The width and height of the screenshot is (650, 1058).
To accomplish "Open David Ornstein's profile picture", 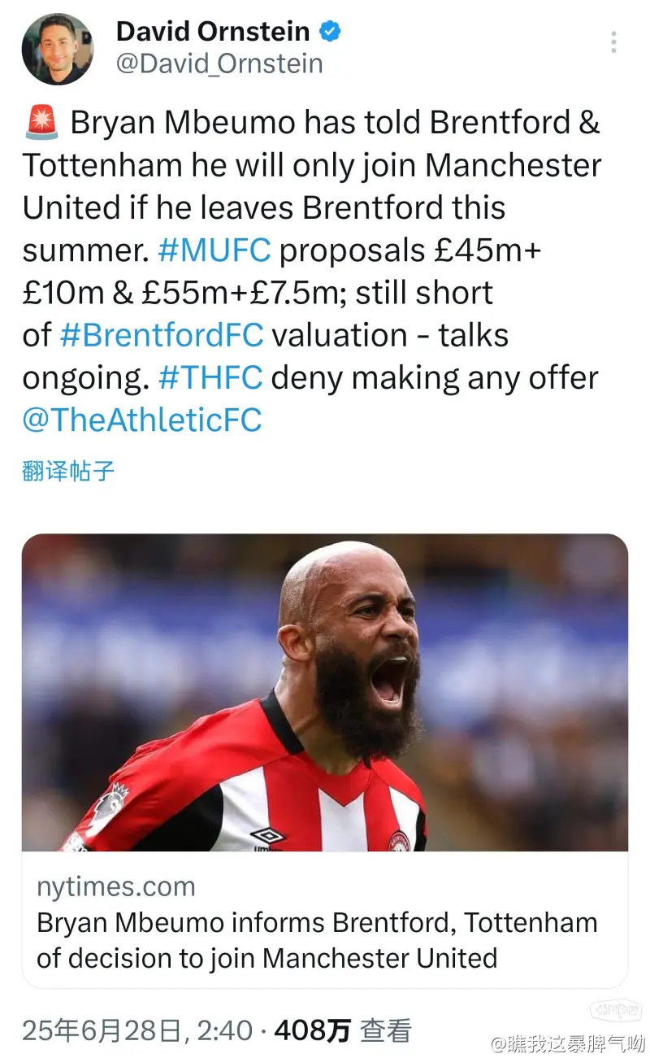I will (x=57, y=49).
